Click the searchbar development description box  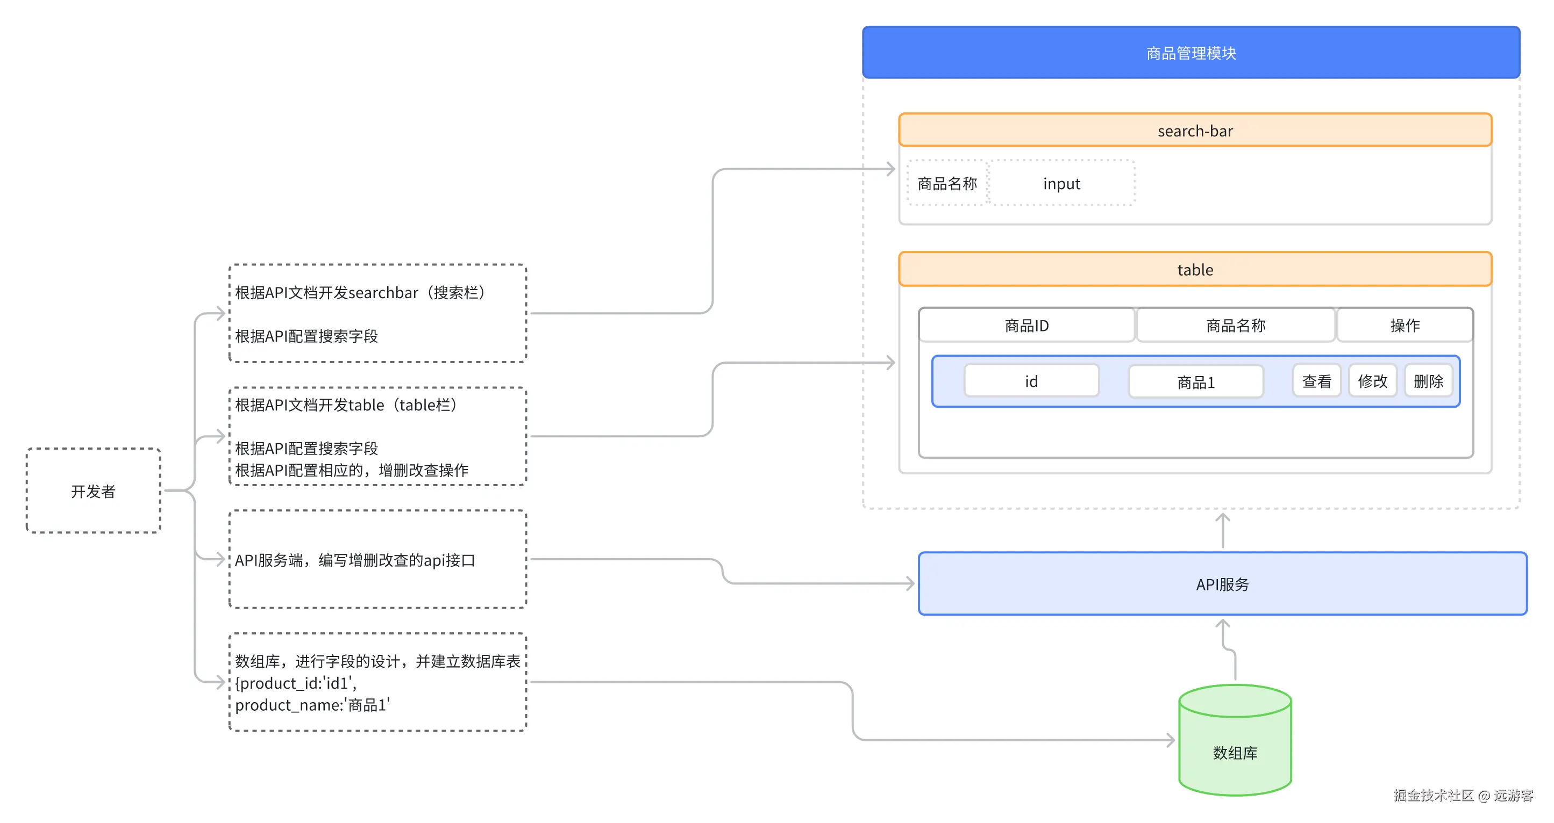(x=377, y=313)
